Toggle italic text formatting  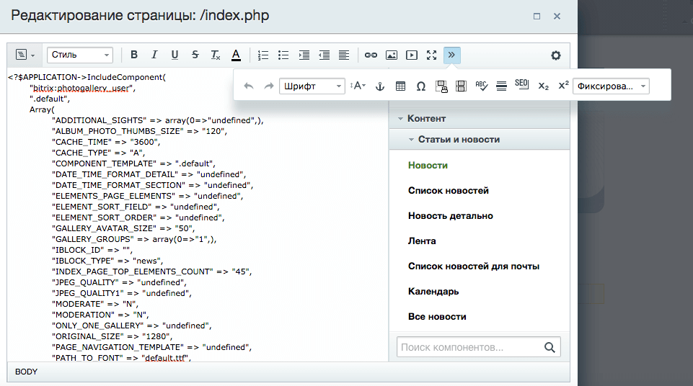154,55
